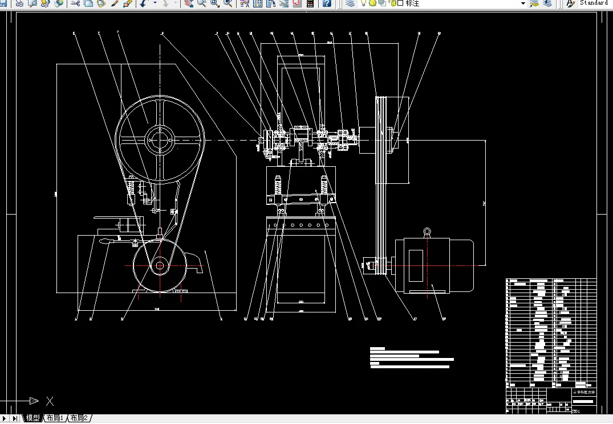
Task: Click the Plot printer icon
Action: coord(19,3)
